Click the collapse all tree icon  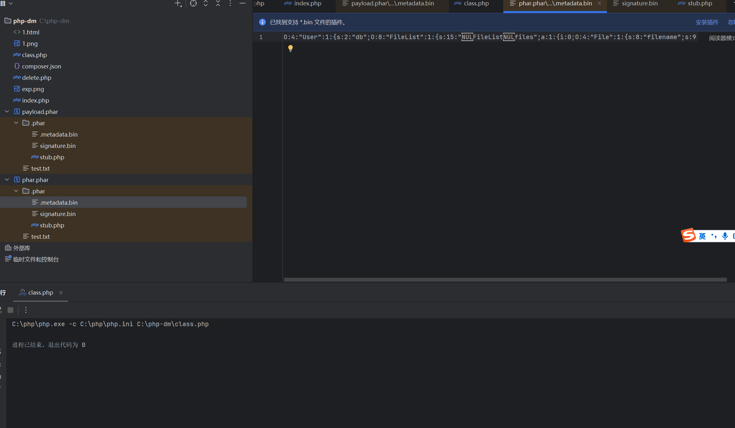pos(218,3)
